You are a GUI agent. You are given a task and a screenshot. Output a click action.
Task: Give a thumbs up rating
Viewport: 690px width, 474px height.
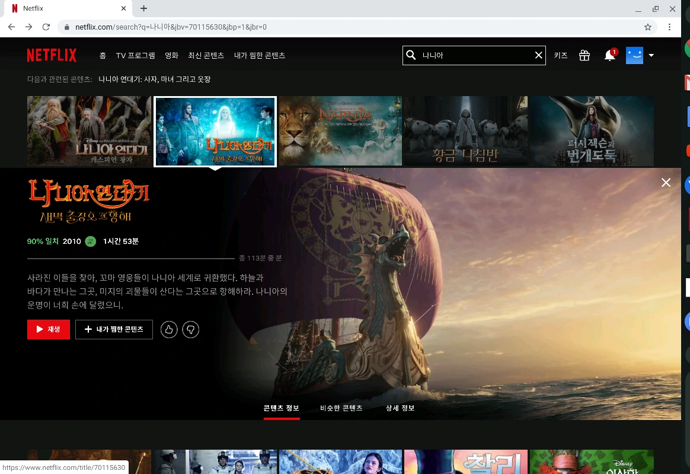pos(169,329)
